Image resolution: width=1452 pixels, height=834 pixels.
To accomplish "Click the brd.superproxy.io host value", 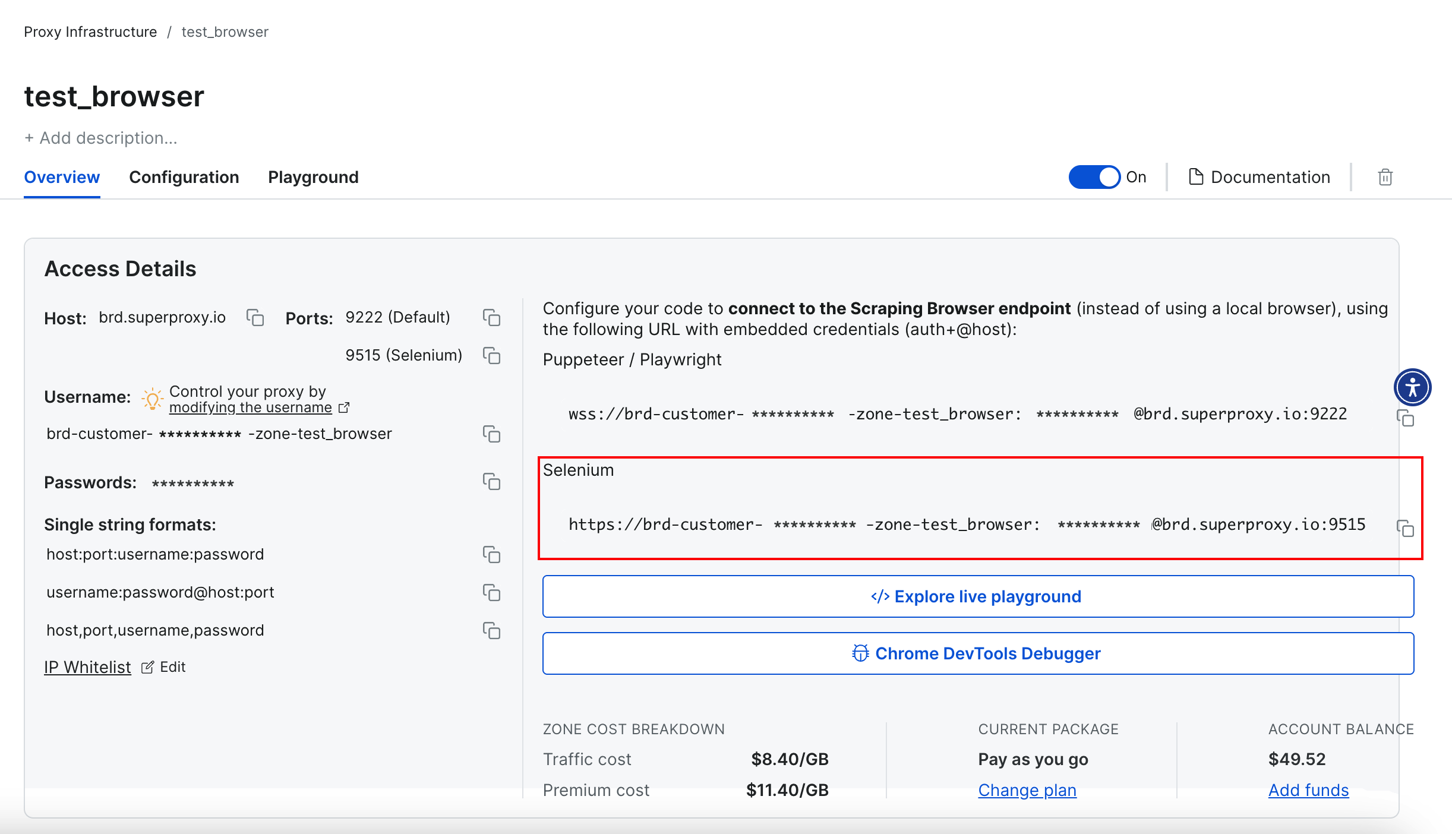I will (162, 317).
